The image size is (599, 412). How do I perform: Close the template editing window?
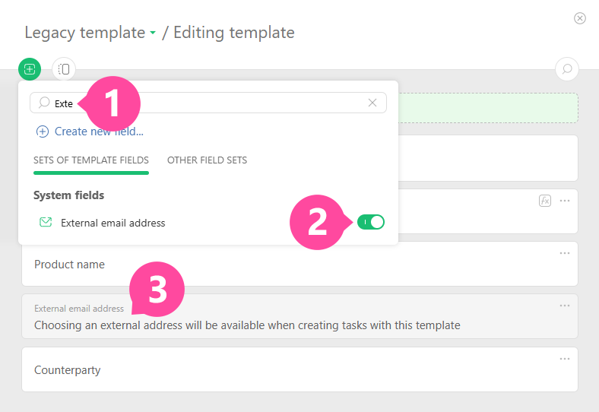(x=580, y=18)
